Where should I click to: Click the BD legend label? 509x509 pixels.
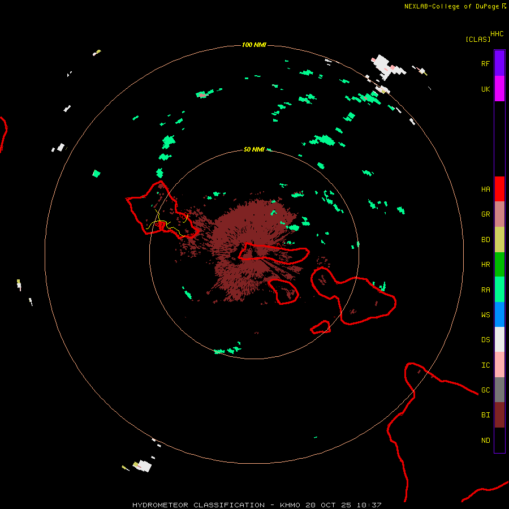click(485, 240)
